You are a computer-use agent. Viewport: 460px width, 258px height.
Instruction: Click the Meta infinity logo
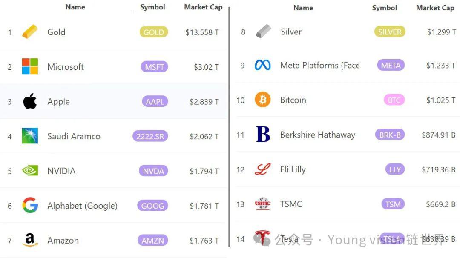(x=262, y=65)
